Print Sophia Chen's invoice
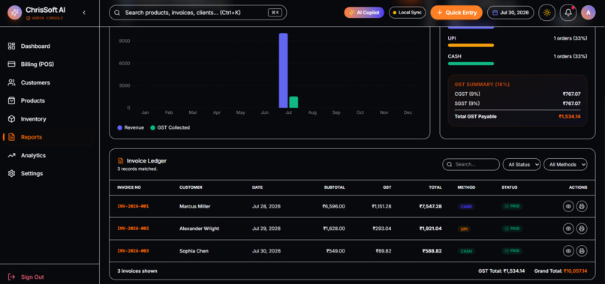The width and height of the screenshot is (605, 284). pyautogui.click(x=582, y=251)
